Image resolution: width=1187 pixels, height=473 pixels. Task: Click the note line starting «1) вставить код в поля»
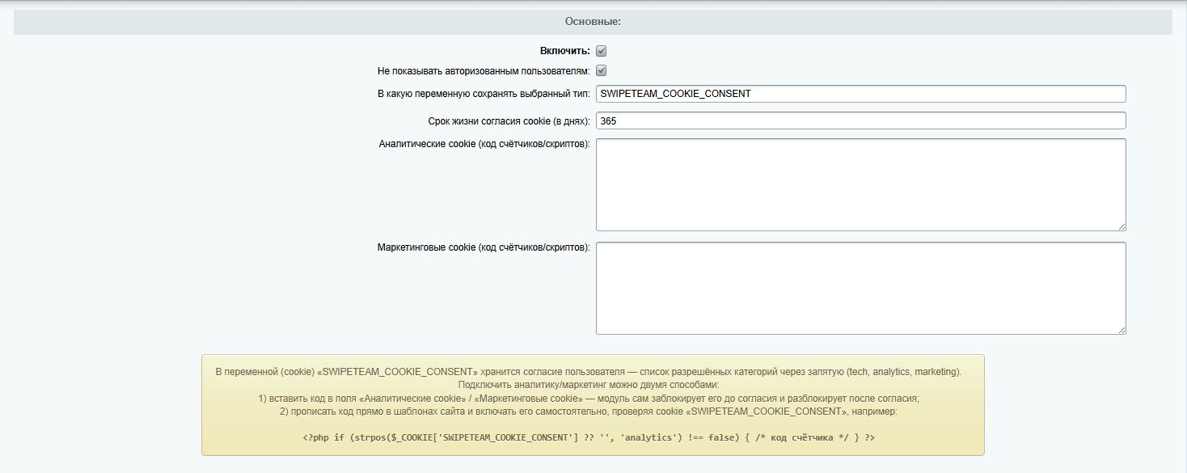pos(589,399)
